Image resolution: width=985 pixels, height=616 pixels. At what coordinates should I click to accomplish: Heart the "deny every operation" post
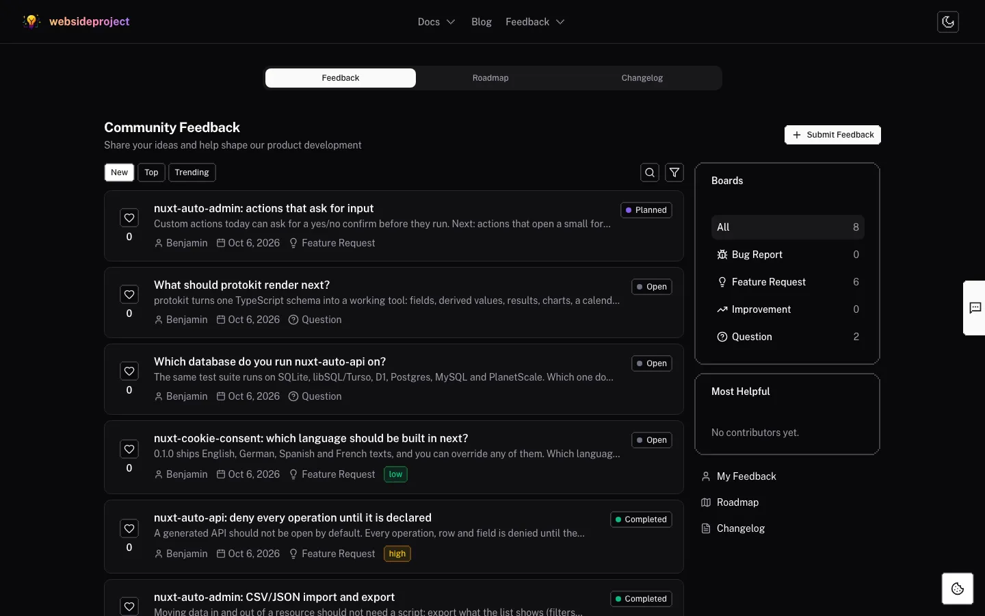(129, 528)
